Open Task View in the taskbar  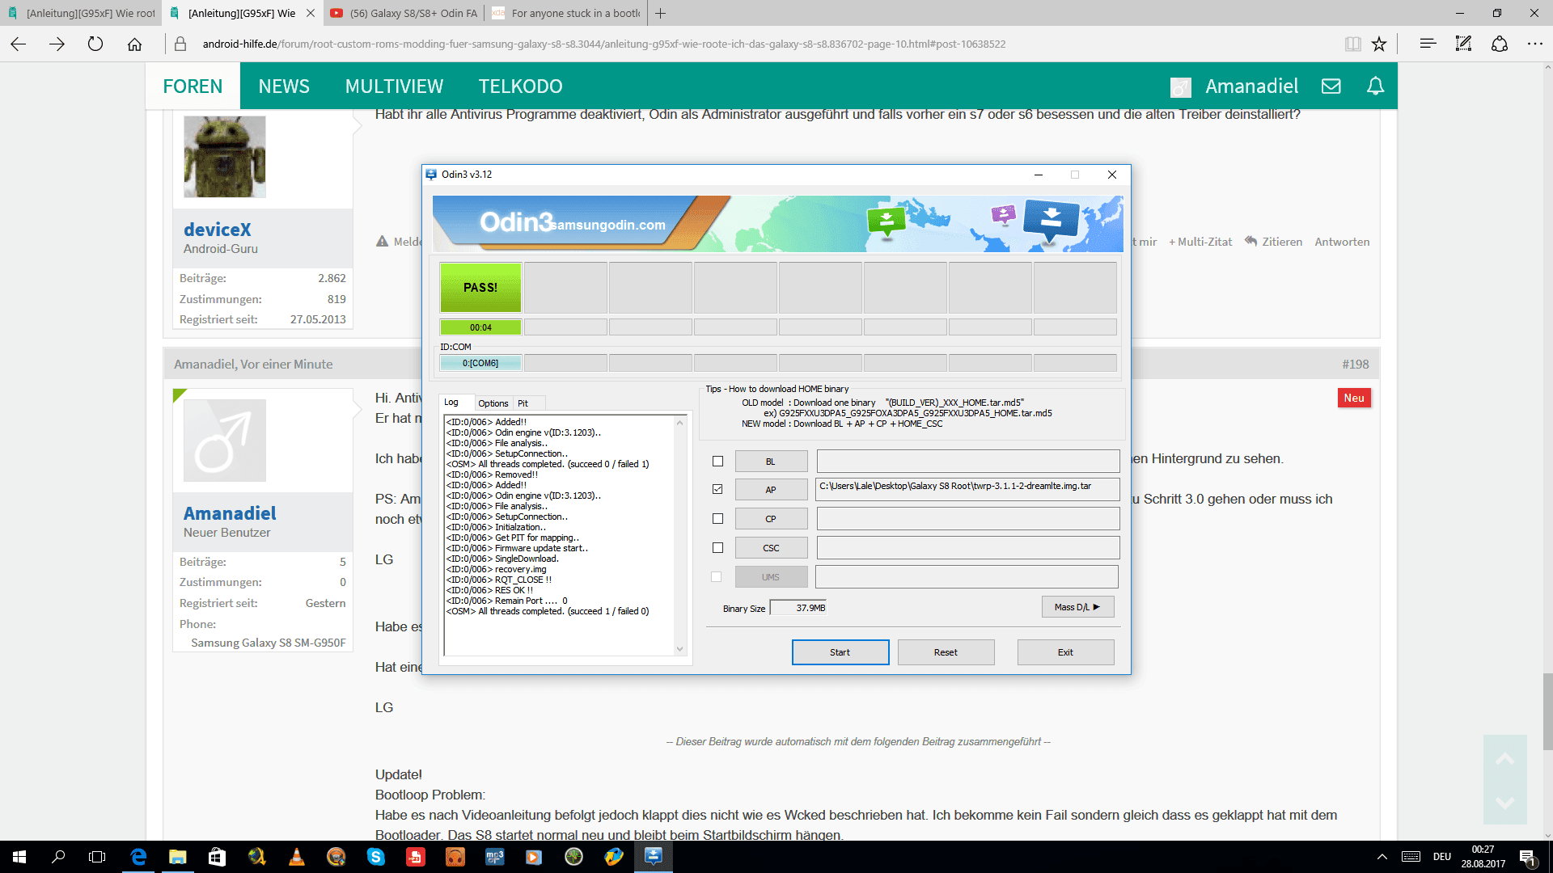pos(97,857)
